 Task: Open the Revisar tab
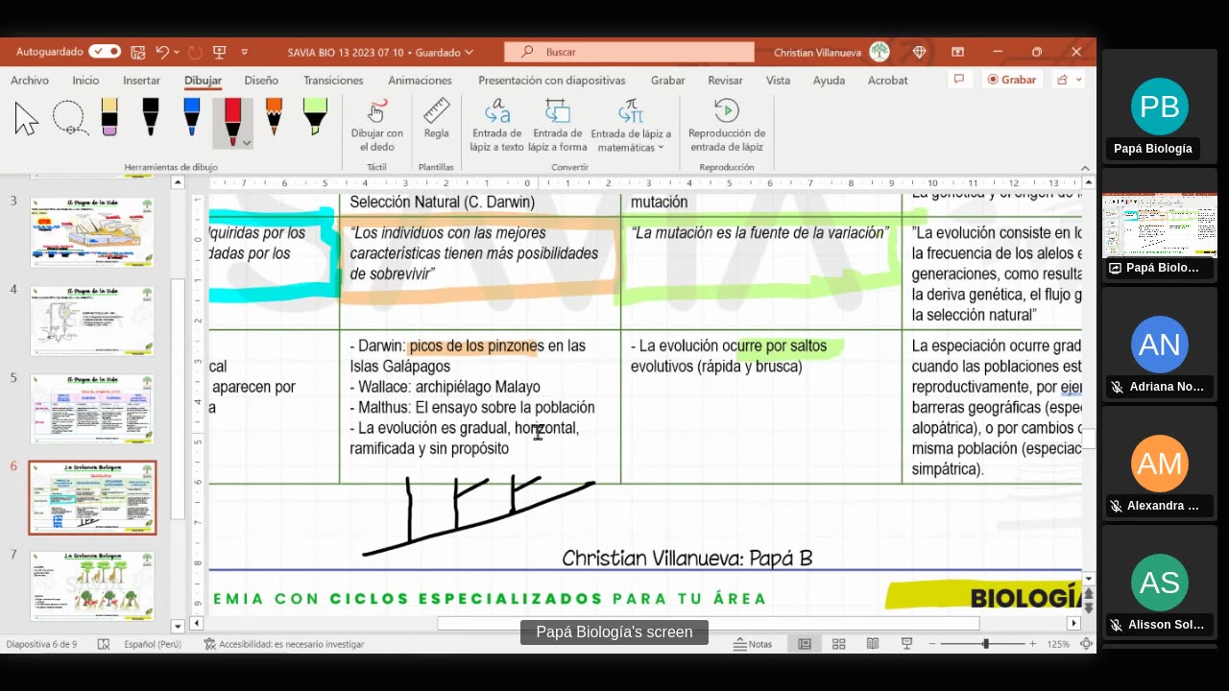(x=725, y=81)
